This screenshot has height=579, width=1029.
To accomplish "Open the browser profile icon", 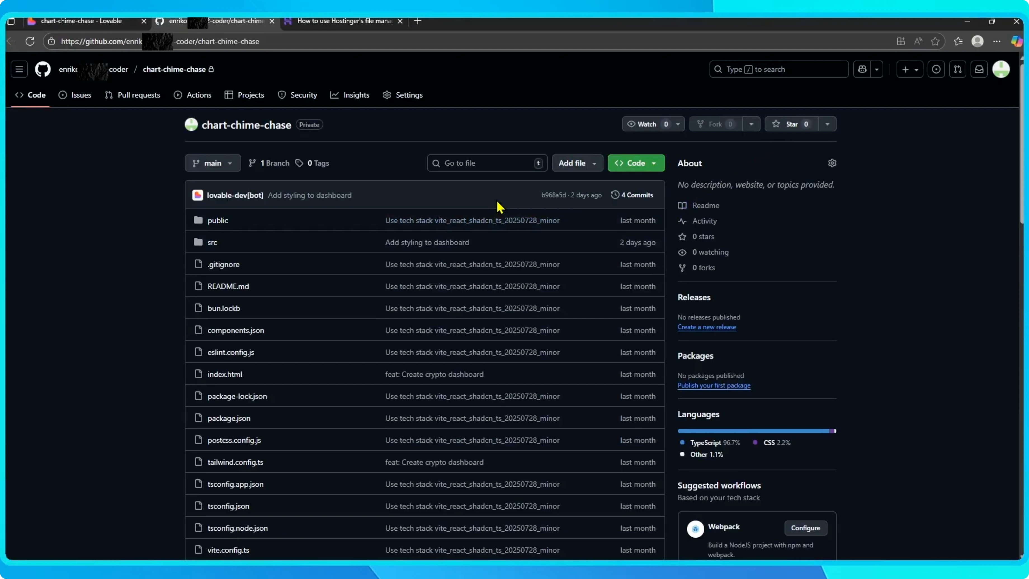I will tap(978, 41).
